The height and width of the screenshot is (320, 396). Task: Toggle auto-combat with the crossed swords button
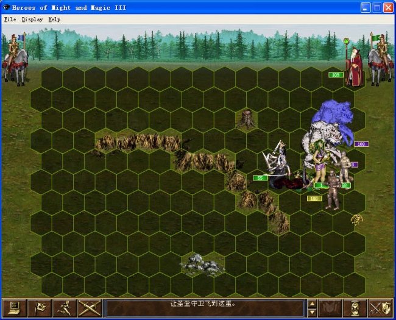89,308
